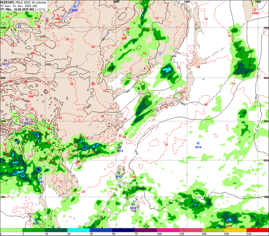
Task: Click the L 1006 low pressure marker
Action: coord(228,224)
